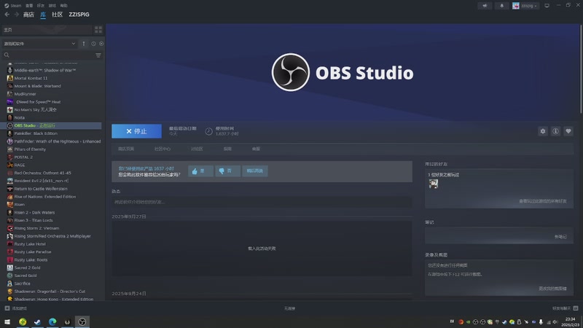Click into the library search field
Viewport: 583px width, 328px height.
pos(52,55)
